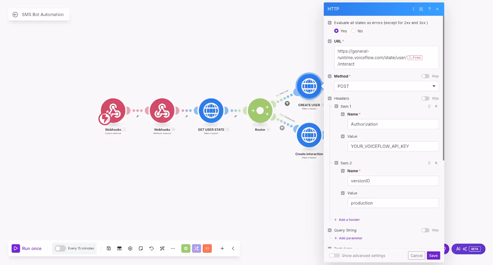This screenshot has width=493, height=265.
Task: Click the auto-align magic wand icon
Action: point(162,248)
